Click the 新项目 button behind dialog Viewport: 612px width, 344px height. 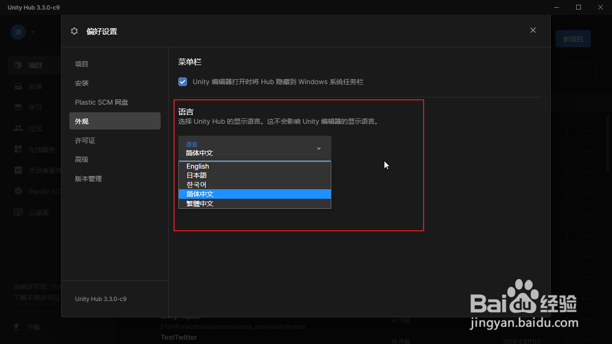(573, 39)
